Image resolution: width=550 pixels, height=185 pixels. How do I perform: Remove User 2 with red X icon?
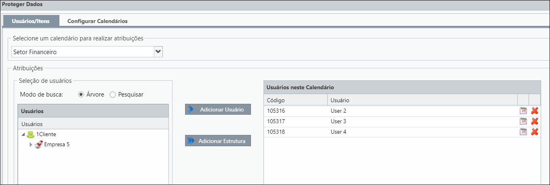(535, 111)
